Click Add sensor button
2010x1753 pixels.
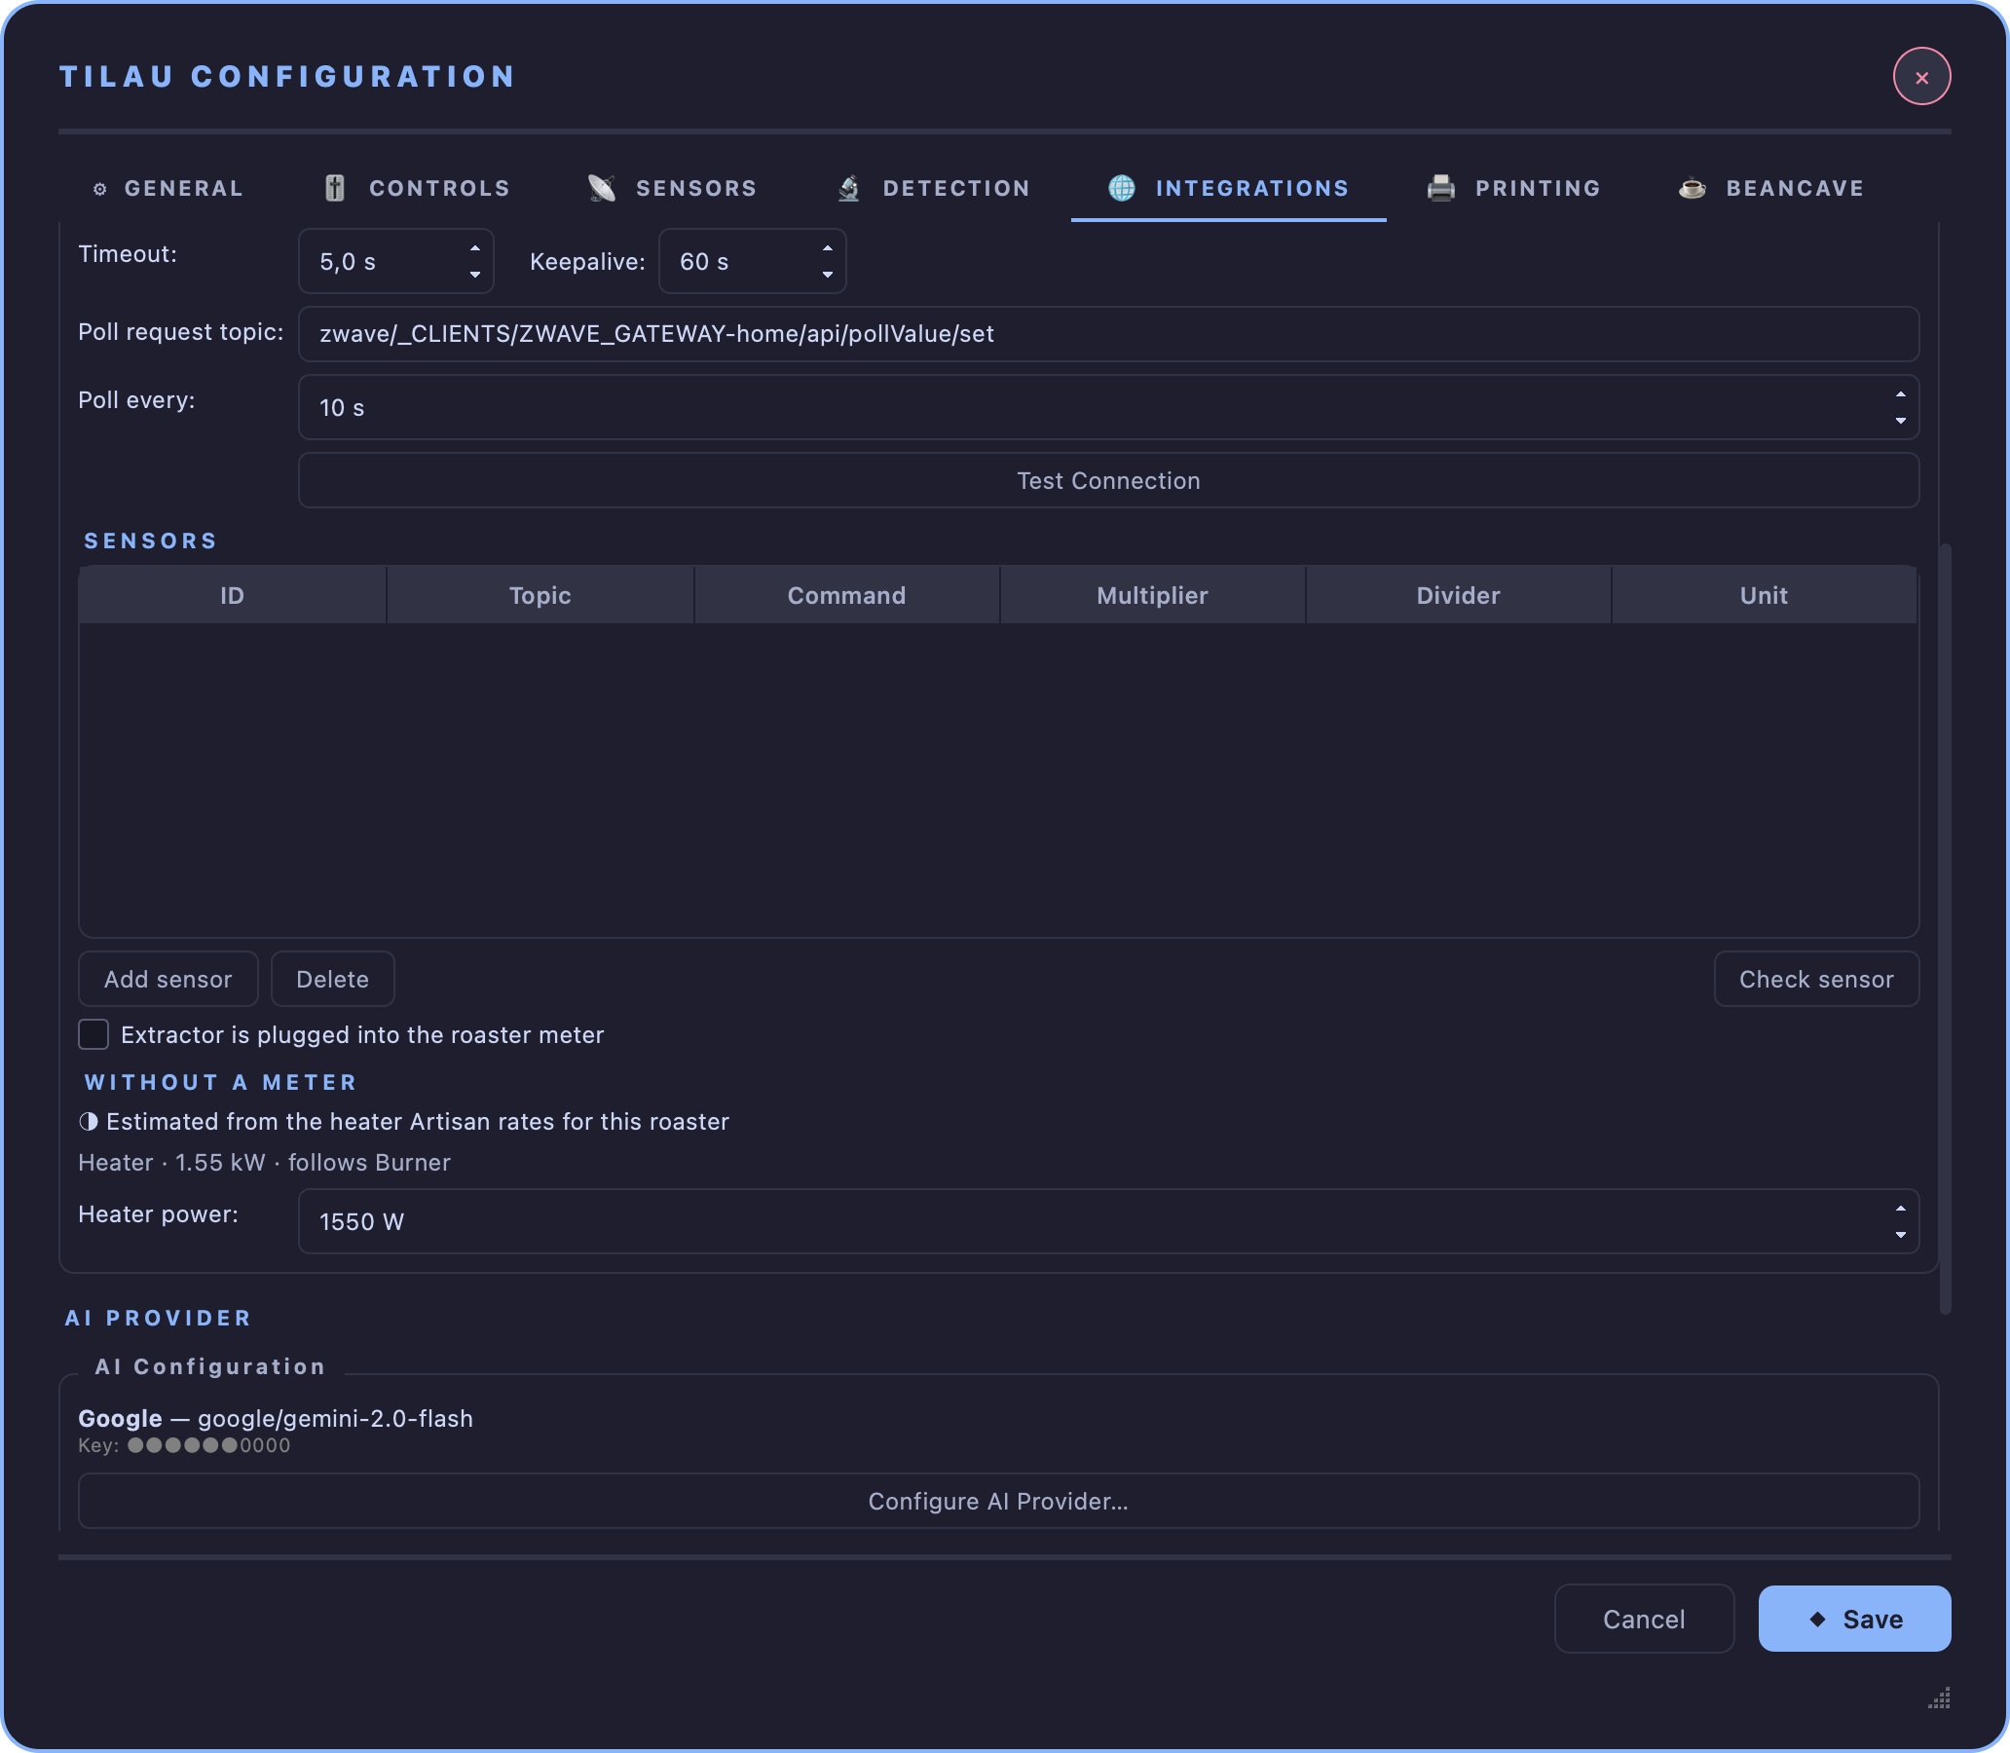pyautogui.click(x=168, y=979)
